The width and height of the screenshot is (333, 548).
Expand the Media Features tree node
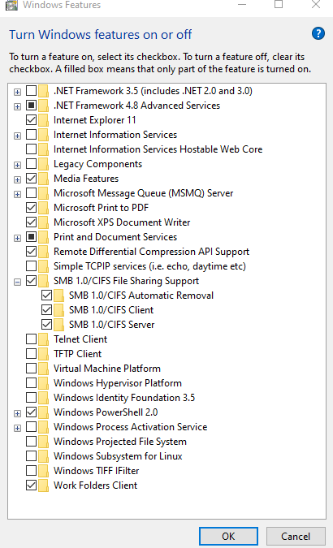tap(17, 179)
